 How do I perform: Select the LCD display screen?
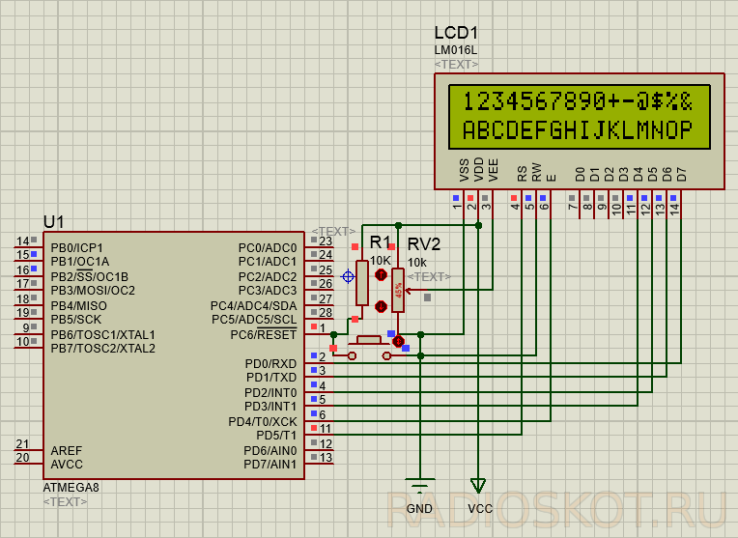point(579,117)
